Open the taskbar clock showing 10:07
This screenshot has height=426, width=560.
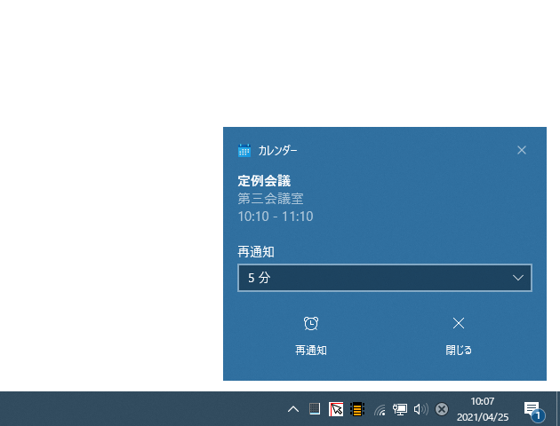(483, 409)
